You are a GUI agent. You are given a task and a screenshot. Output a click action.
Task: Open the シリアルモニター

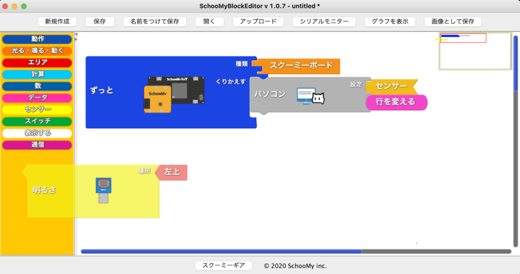coord(324,21)
